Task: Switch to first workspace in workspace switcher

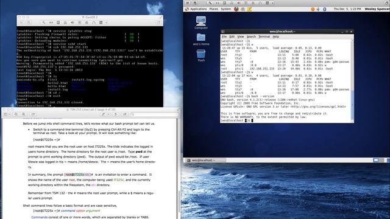Action: [x=376, y=160]
